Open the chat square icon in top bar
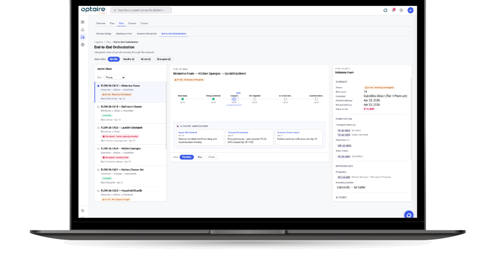Image resolution: width=493 pixels, height=266 pixels. click(x=385, y=10)
